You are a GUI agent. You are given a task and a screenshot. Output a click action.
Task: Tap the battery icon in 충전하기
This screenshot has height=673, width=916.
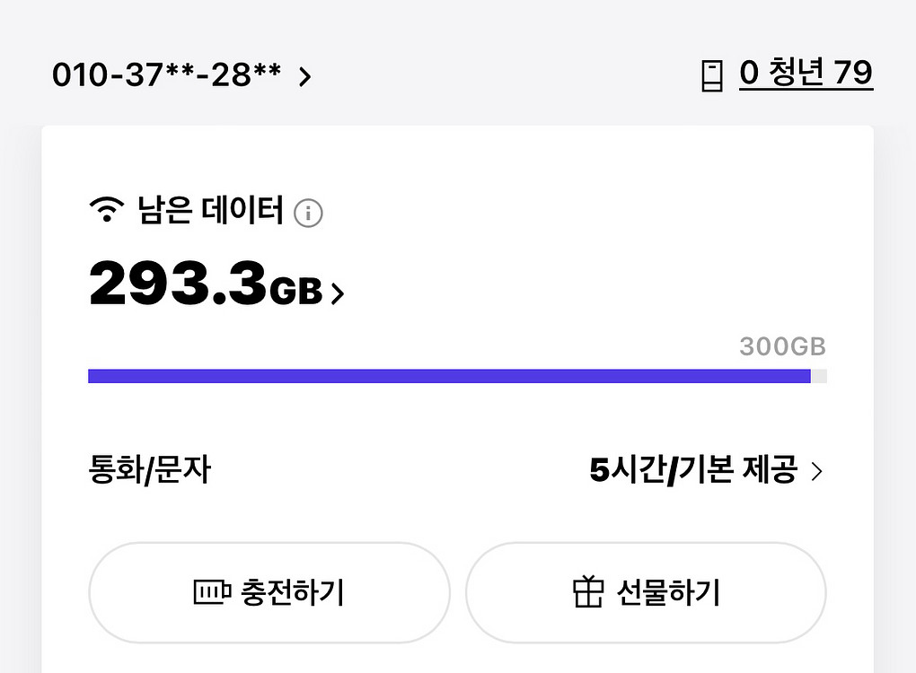click(x=213, y=592)
